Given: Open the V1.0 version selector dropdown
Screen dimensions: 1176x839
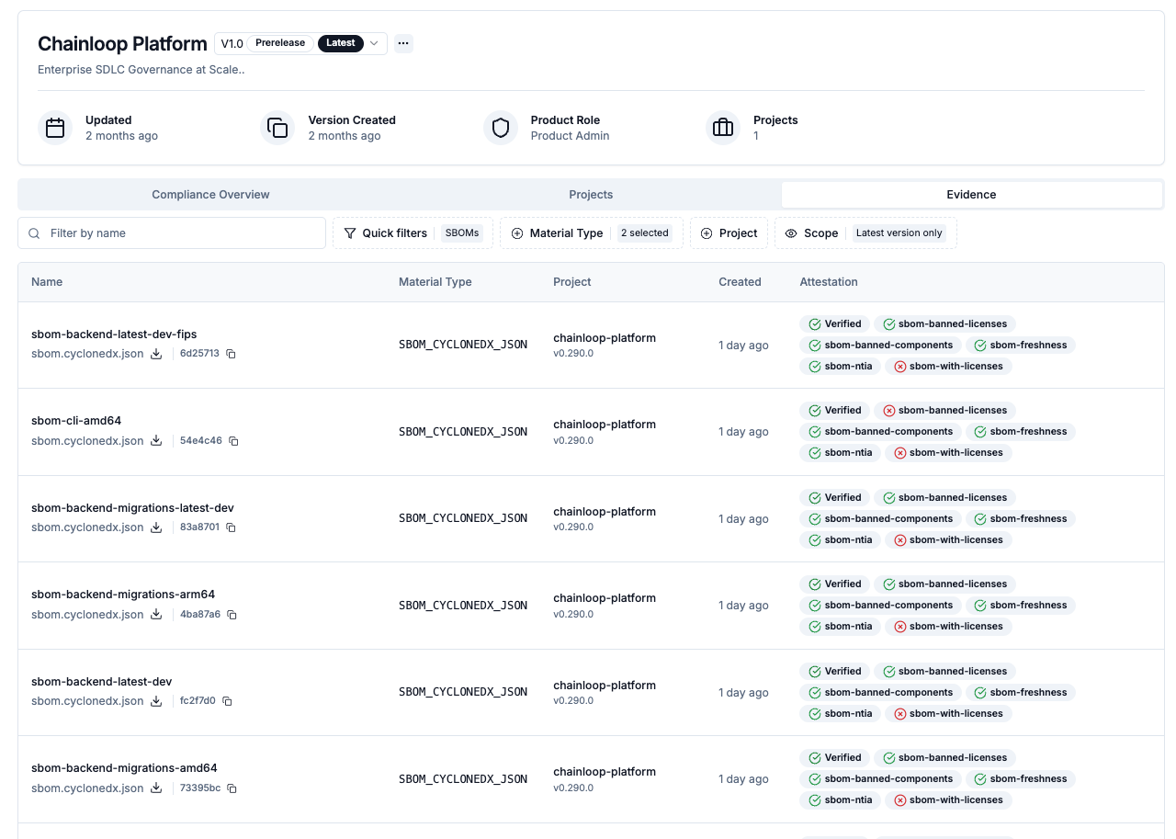Looking at the screenshot, I should click(x=300, y=43).
